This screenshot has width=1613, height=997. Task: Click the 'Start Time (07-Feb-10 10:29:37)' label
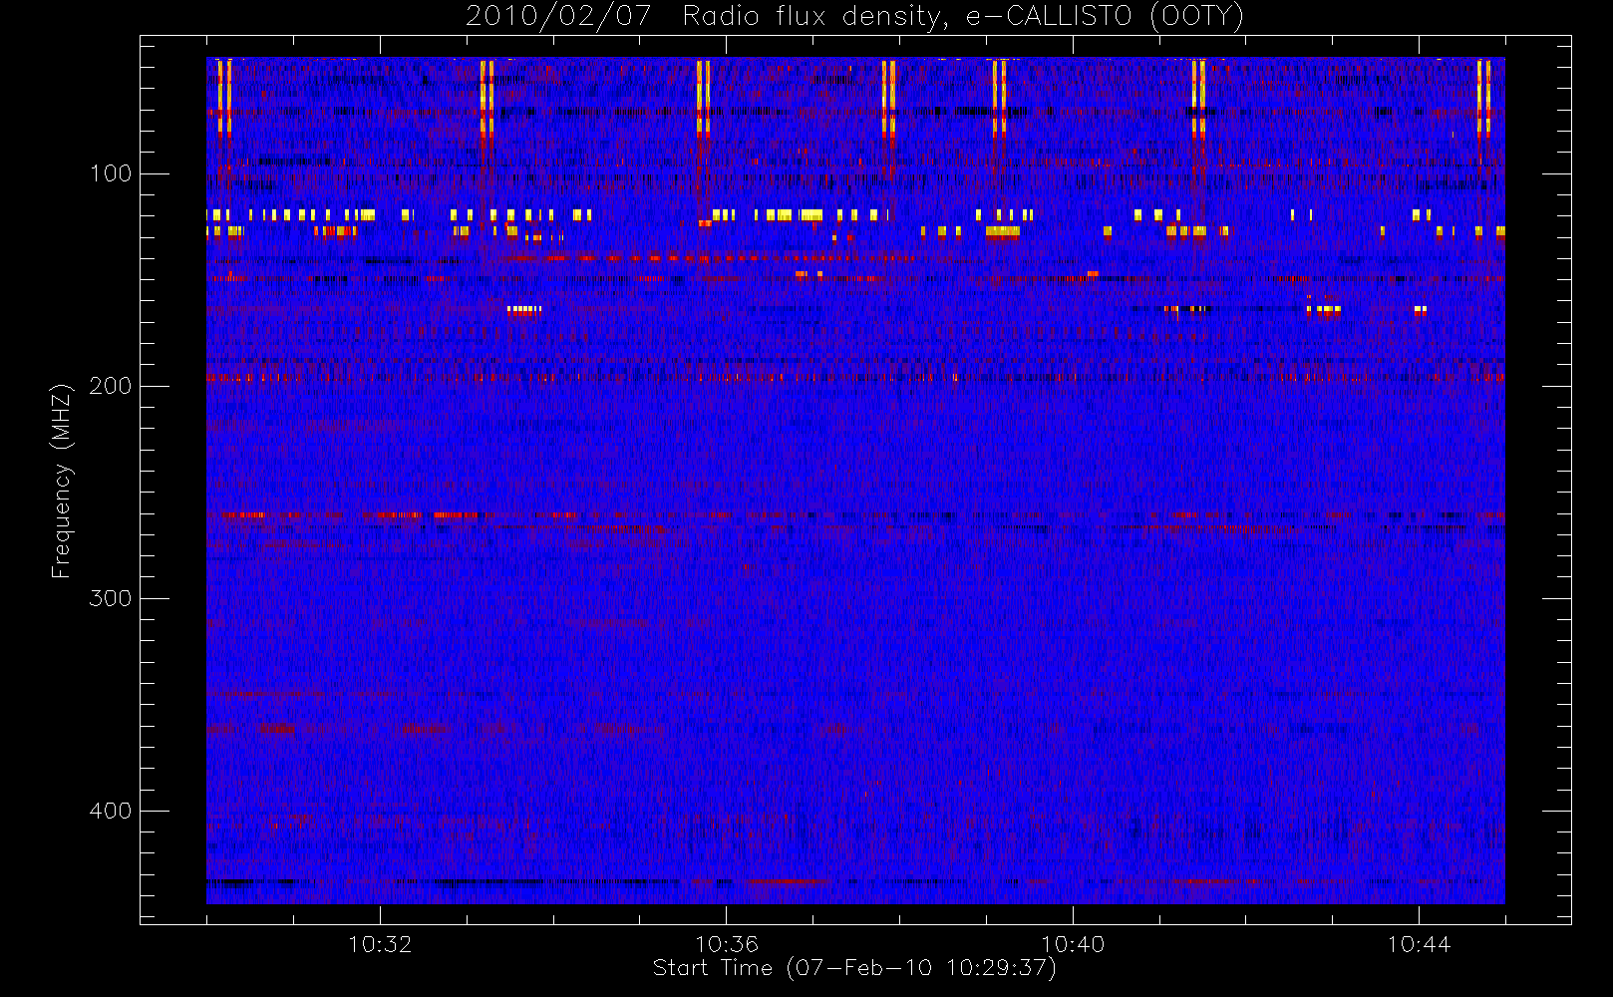(854, 968)
